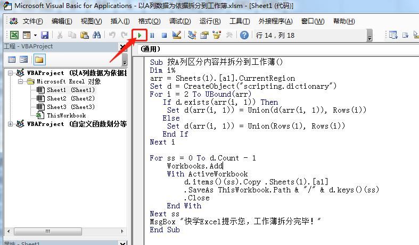The height and width of the screenshot is (245, 419).
Task: Click the 'Next ss' code line
Action: 165,214
